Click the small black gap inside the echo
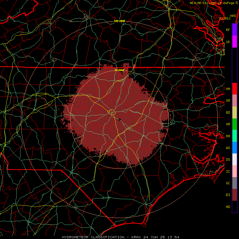The width and height of the screenshot is (239, 239). (119, 119)
